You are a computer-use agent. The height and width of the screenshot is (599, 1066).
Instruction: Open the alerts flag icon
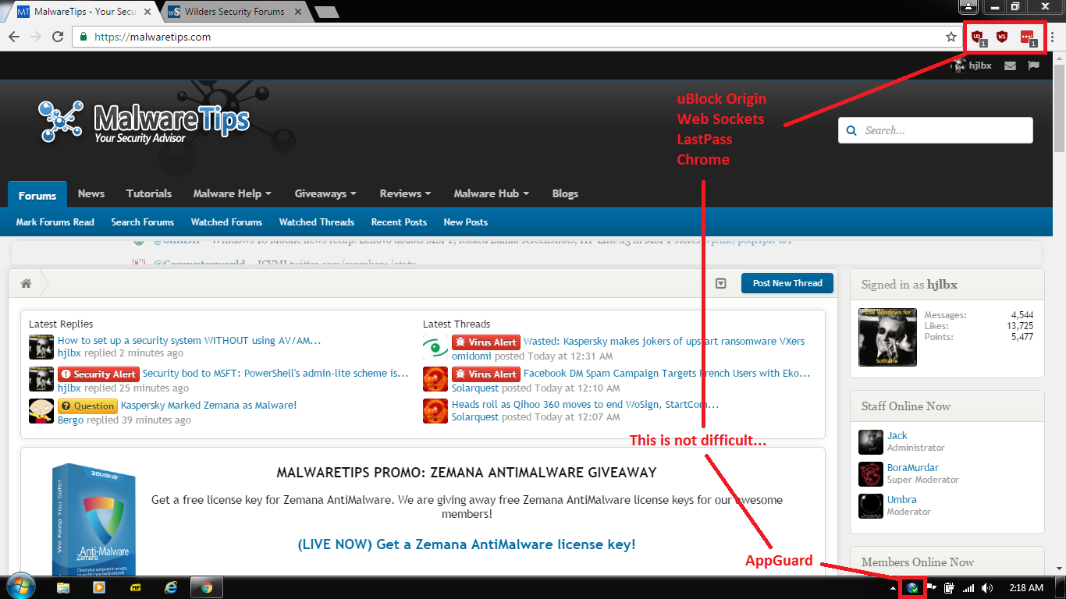pyautogui.click(x=1033, y=66)
